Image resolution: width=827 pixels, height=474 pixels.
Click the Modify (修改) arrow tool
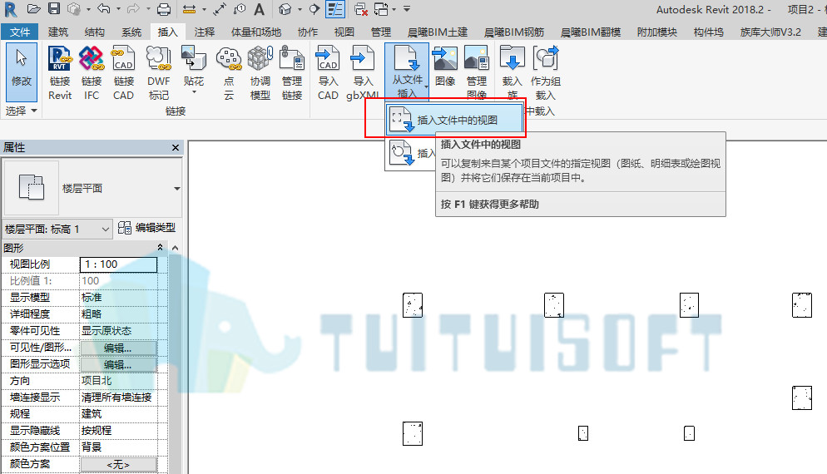(x=22, y=72)
